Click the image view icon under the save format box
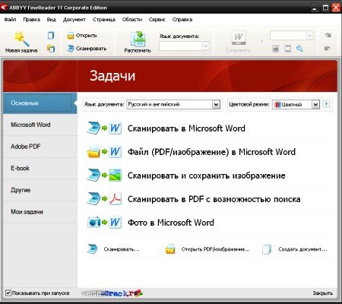The height and width of the screenshot is (304, 342). coord(275,49)
